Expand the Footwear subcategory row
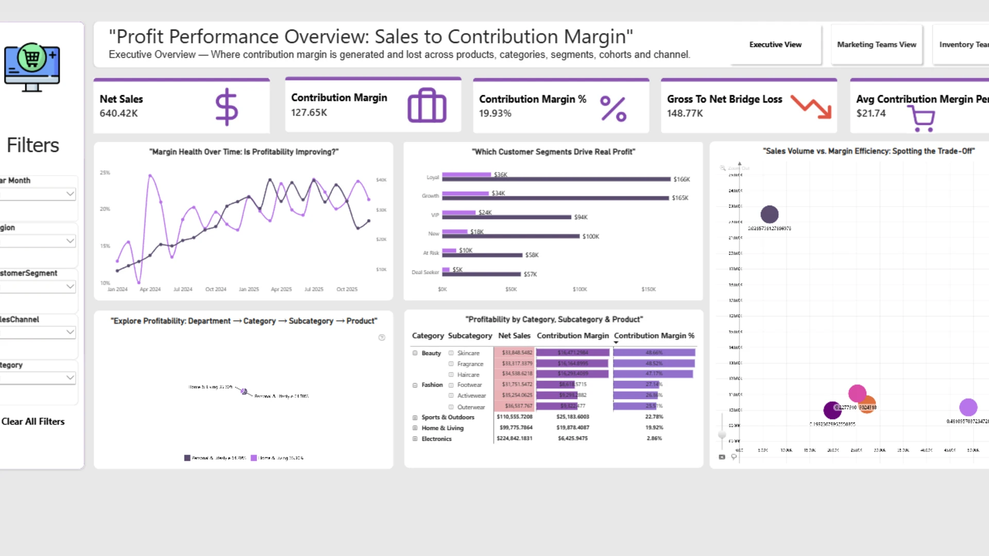 pos(451,385)
